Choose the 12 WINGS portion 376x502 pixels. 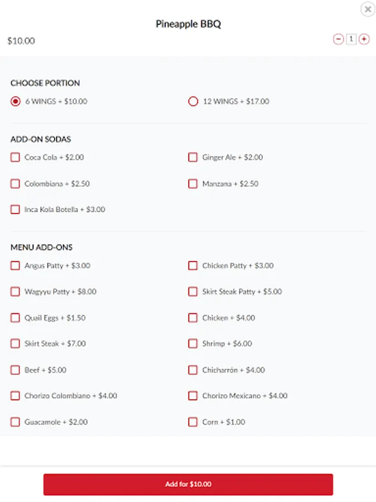tap(193, 102)
